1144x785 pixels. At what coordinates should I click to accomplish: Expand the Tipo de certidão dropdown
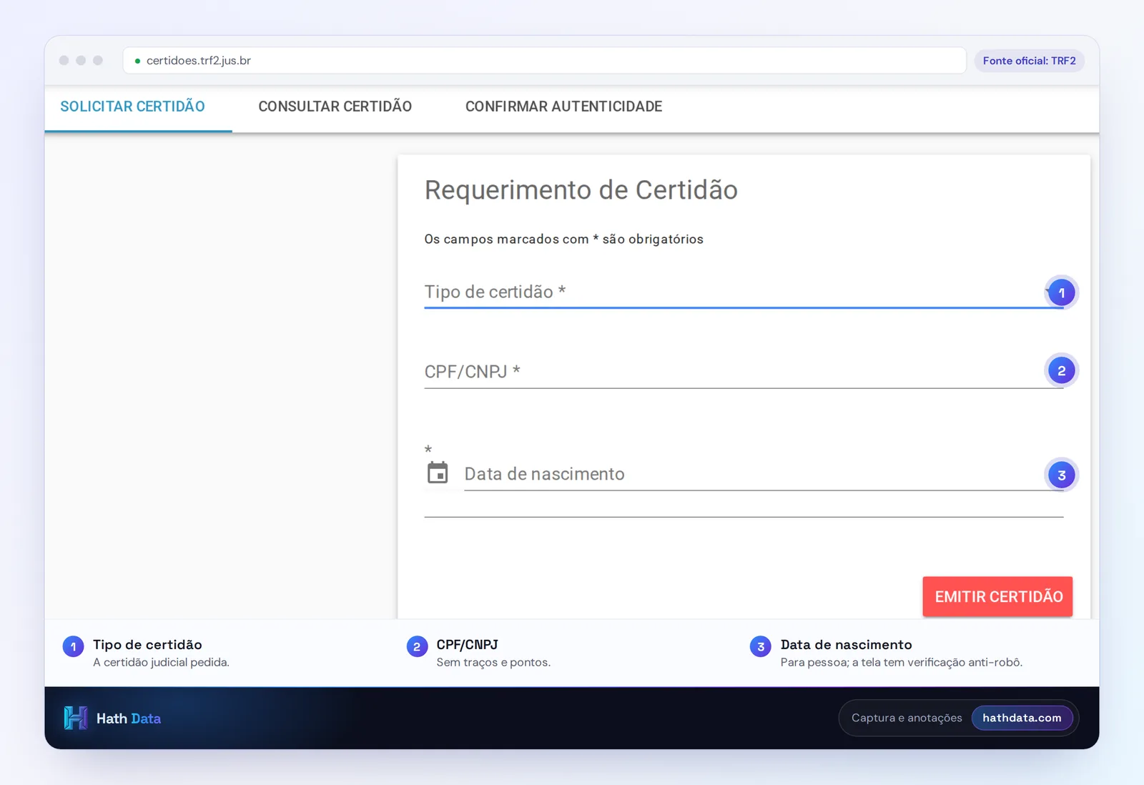[x=744, y=292]
